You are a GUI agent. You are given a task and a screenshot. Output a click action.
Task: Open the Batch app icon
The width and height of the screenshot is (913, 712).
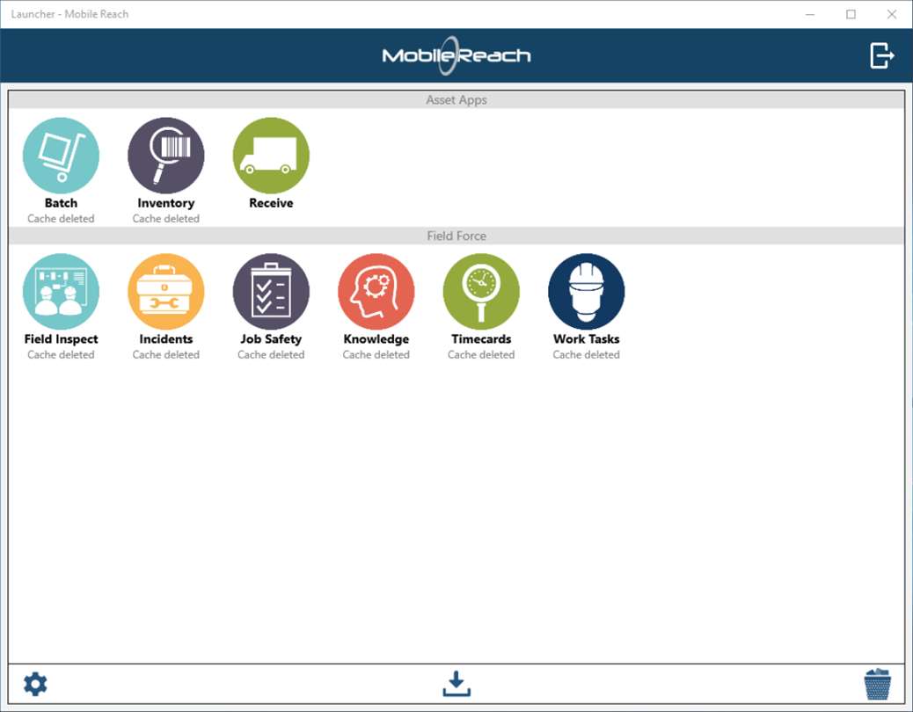pos(61,156)
